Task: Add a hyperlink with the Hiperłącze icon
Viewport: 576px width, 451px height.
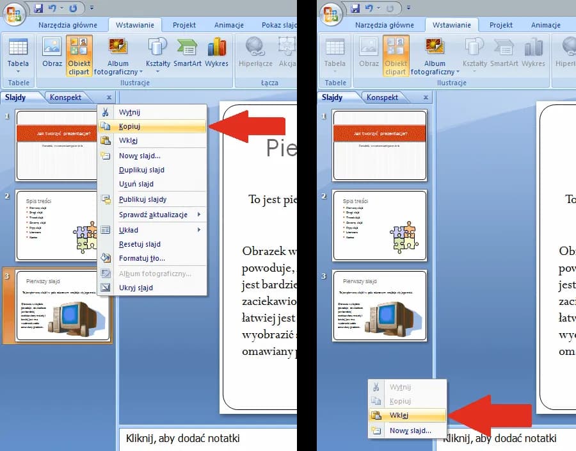Action: (x=255, y=50)
